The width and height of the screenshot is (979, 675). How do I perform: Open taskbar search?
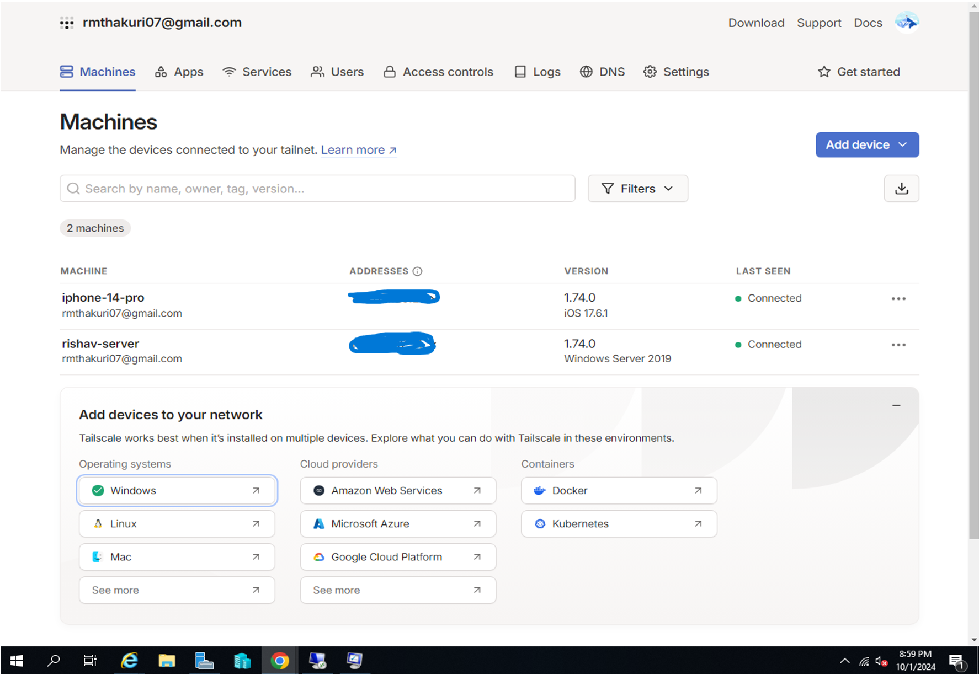54,660
